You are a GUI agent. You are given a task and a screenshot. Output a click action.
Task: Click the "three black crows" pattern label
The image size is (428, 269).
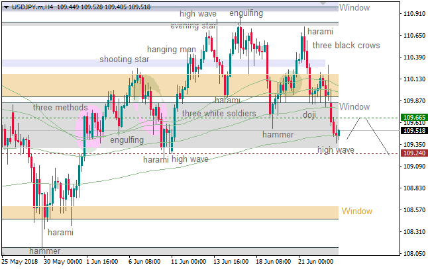pos(346,46)
